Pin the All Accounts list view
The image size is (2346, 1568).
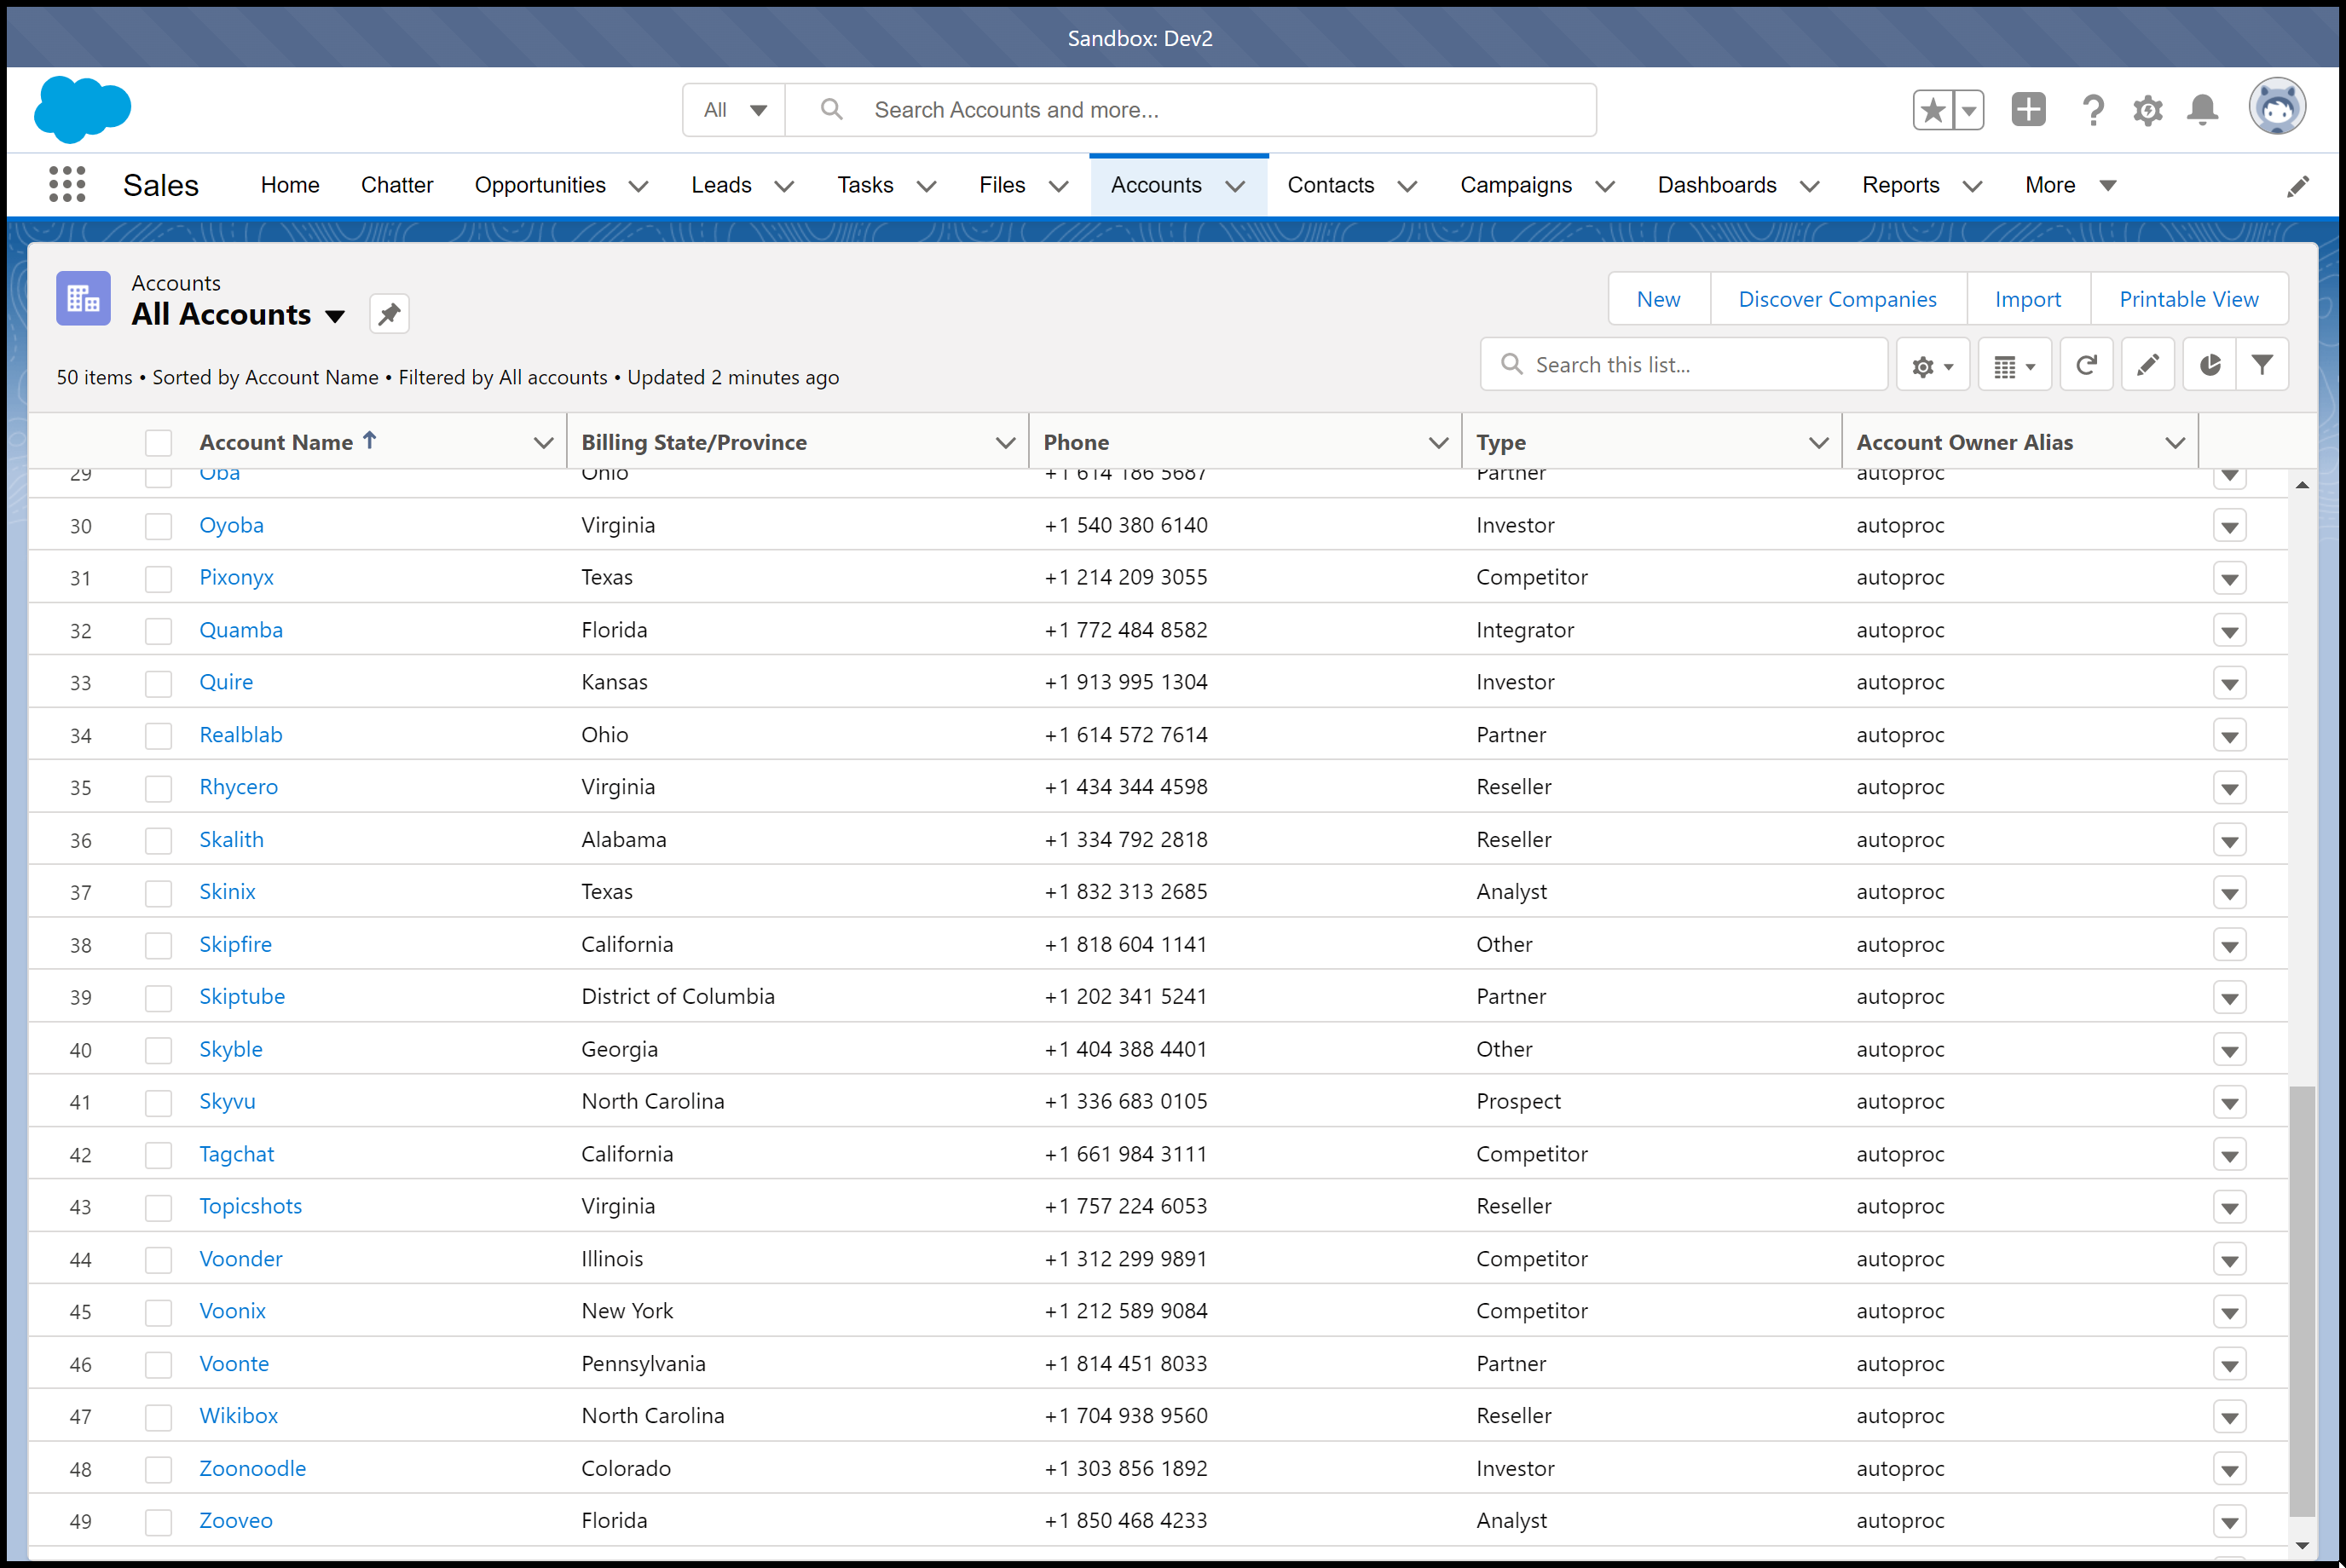click(x=390, y=314)
